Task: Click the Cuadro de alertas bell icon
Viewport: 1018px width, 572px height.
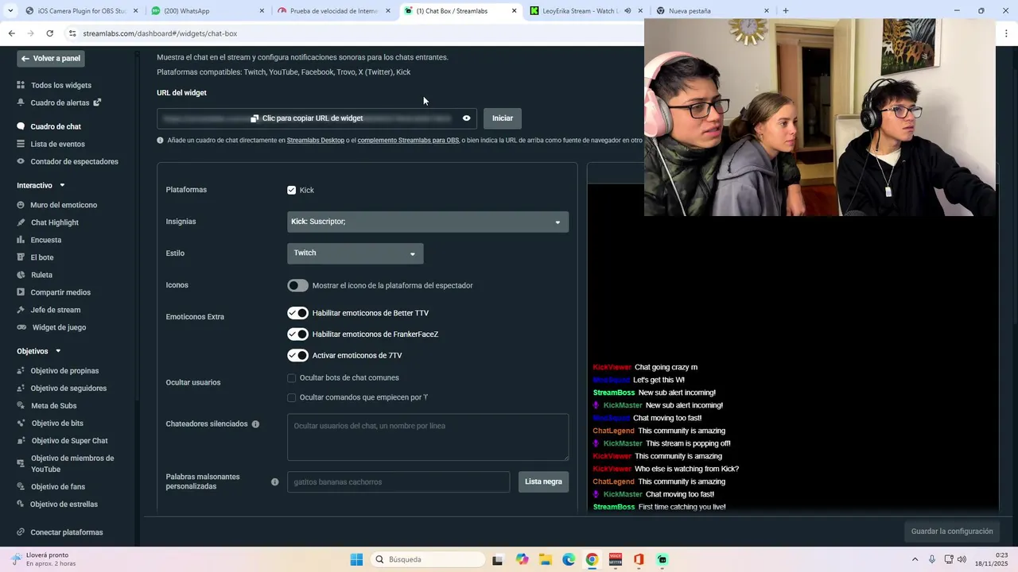Action: 21,102
